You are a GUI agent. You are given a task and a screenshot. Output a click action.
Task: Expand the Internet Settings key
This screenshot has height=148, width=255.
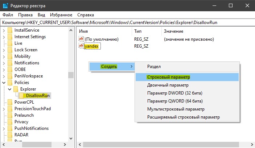coord(4,37)
